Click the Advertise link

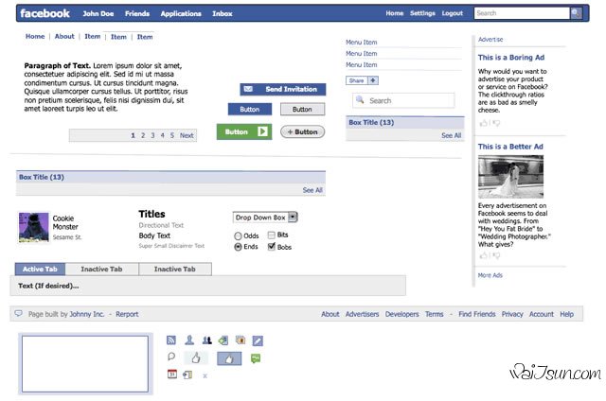(x=490, y=40)
